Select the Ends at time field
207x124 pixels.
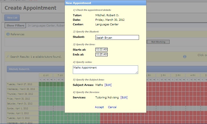coord(101,54)
